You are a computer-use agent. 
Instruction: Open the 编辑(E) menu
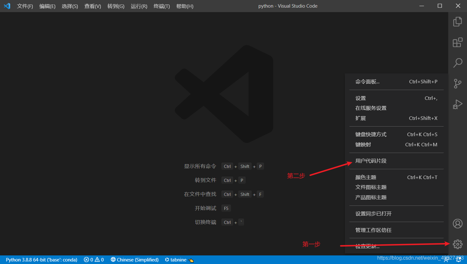tap(47, 6)
